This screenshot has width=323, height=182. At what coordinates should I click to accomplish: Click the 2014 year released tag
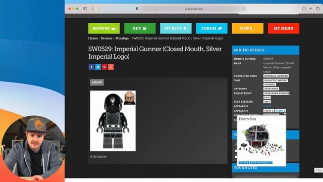click(x=267, y=102)
